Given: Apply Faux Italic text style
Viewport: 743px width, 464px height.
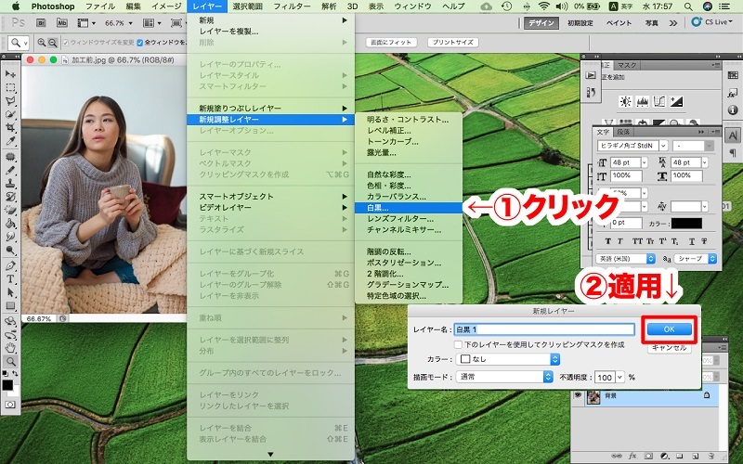Looking at the screenshot, I should [x=620, y=241].
